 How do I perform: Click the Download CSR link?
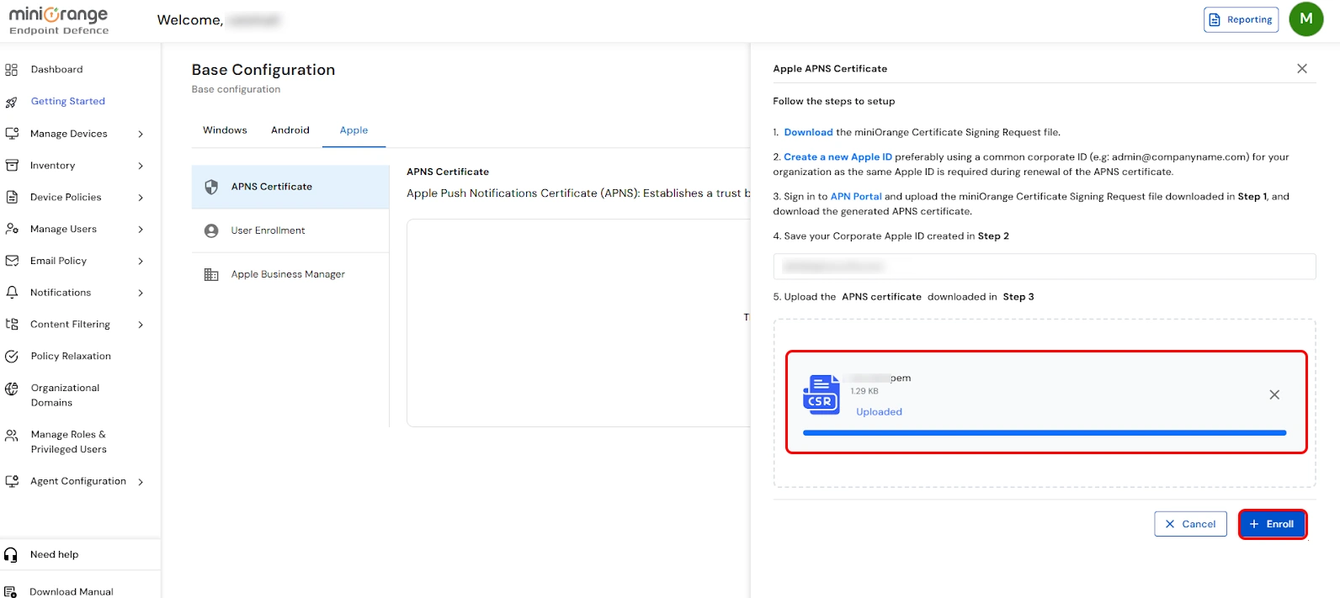(808, 132)
